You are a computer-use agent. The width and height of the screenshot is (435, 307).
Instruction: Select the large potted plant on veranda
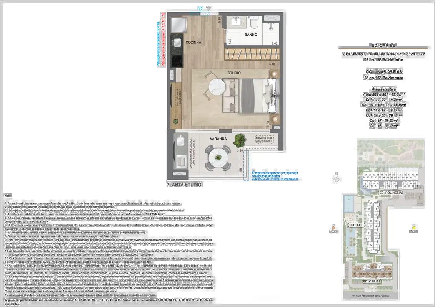click(x=239, y=140)
